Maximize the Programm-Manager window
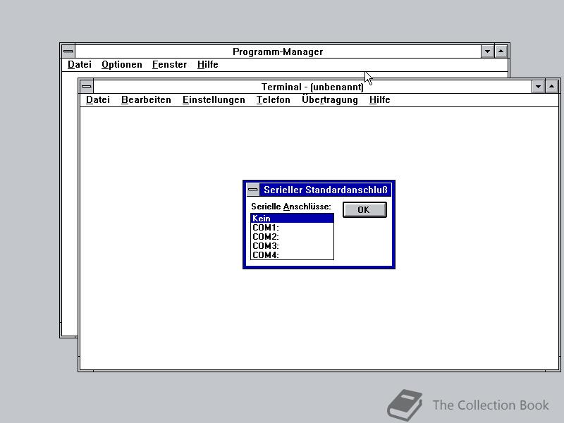 coord(501,51)
